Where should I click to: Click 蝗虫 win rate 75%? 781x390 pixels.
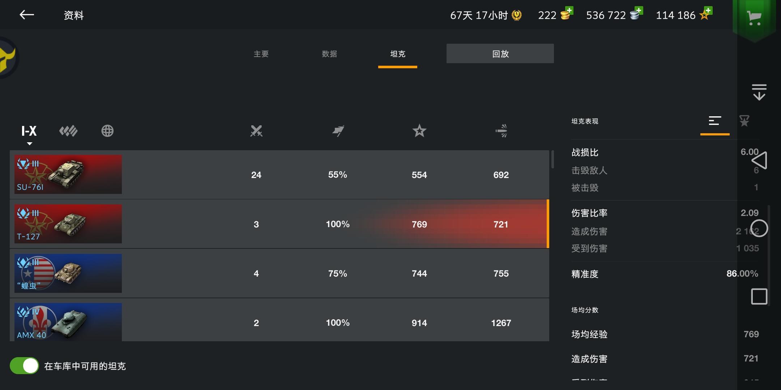pyautogui.click(x=338, y=273)
